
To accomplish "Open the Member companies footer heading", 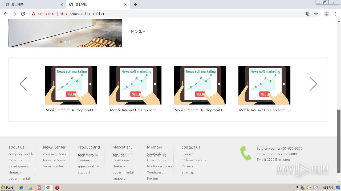I will click(x=157, y=151).
